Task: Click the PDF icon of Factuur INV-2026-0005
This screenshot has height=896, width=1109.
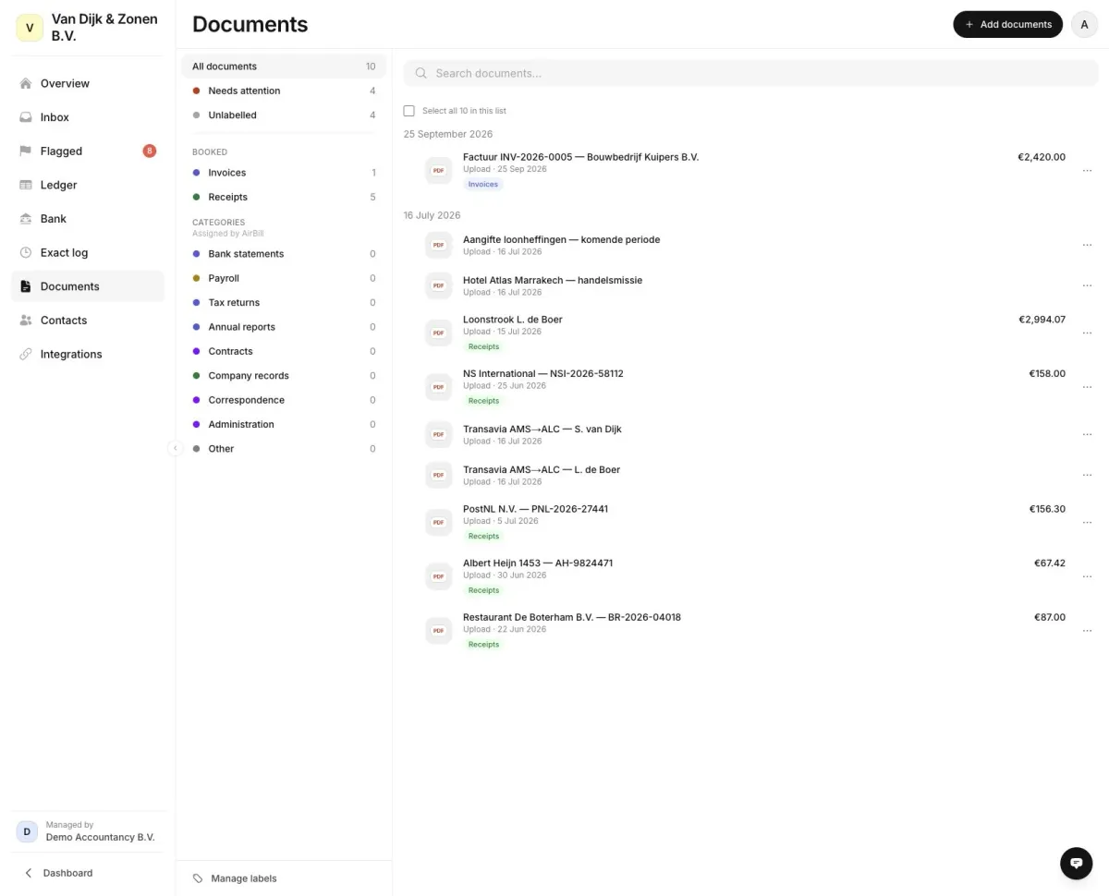Action: coord(438,170)
